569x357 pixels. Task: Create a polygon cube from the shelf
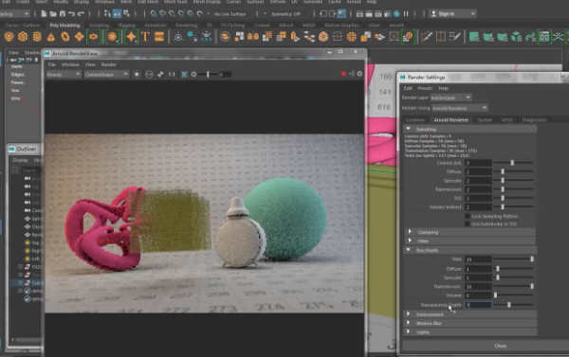click(23, 37)
